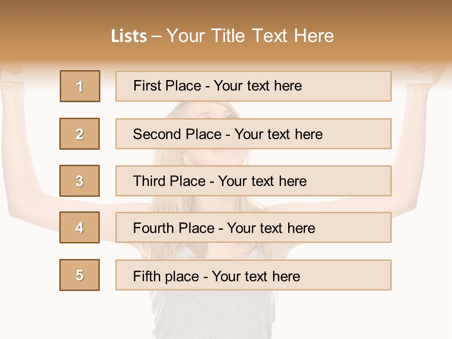Viewport: 452px width, 339px height.
Task: Select the number 5 square
Action: tap(80, 275)
